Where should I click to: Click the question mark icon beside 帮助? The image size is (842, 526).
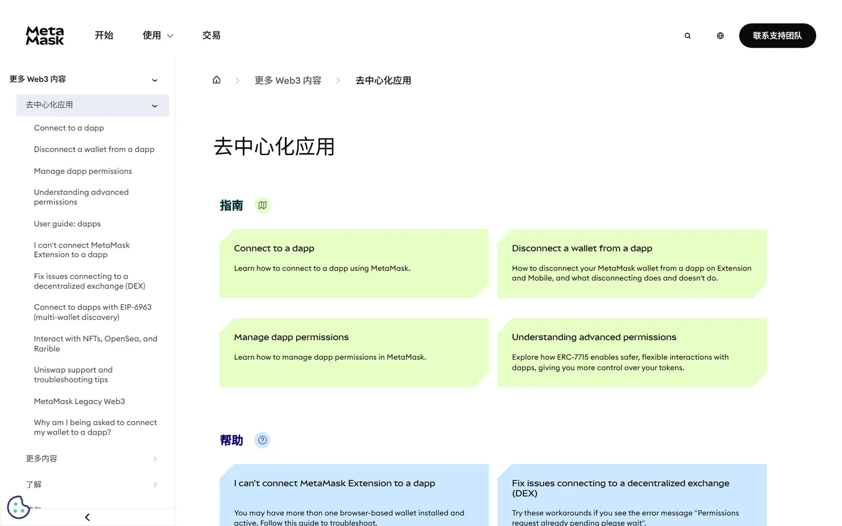(x=262, y=440)
